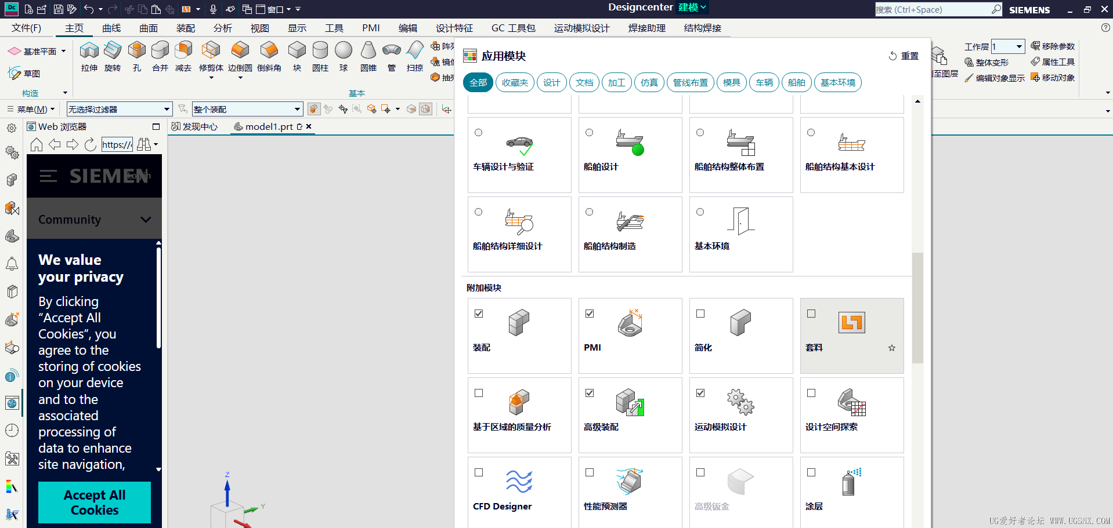Select the 拉伸 extrude tool
This screenshot has height=528, width=1113.
click(x=89, y=56)
